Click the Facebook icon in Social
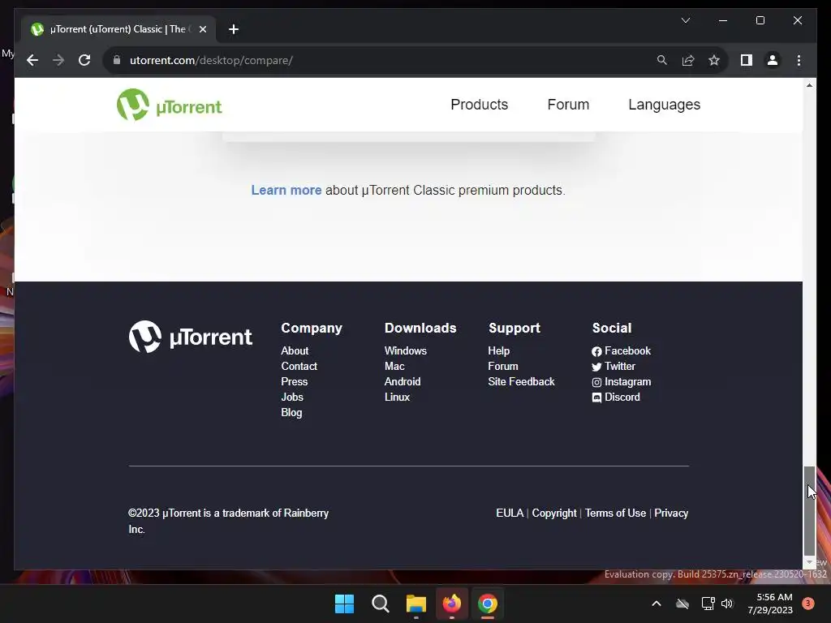Viewport: 831px width, 623px height. tap(596, 351)
